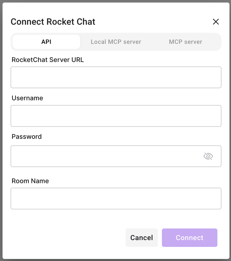Activate the Room Name text box
Viewport: 231px width, 261px height.
(116, 198)
